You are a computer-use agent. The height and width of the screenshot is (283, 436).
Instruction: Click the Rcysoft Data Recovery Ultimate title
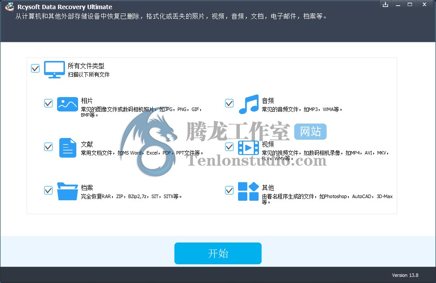click(x=65, y=7)
